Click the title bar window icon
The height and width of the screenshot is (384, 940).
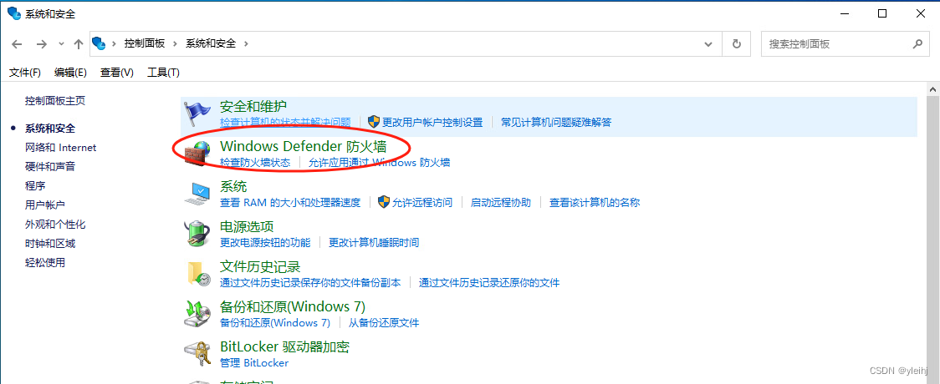click(x=13, y=13)
